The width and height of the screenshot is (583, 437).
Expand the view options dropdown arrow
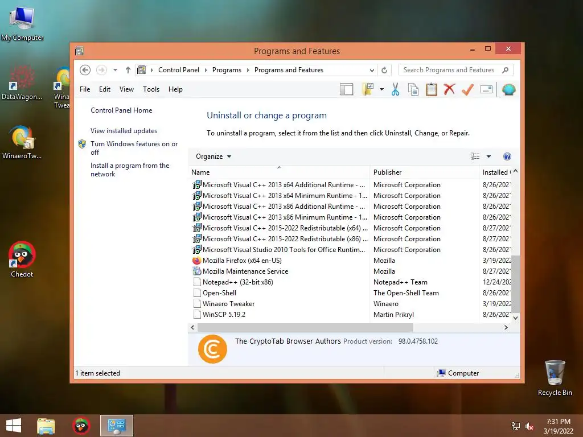pos(488,156)
